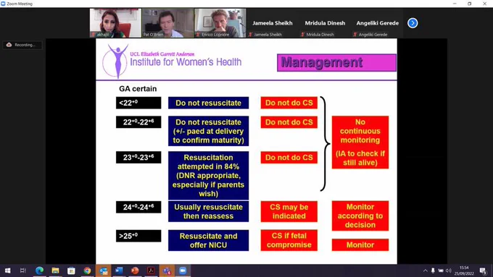Image resolution: width=493 pixels, height=277 pixels.
Task: Click the Zoom Meeting app icon in title bar
Action: click(x=3, y=4)
